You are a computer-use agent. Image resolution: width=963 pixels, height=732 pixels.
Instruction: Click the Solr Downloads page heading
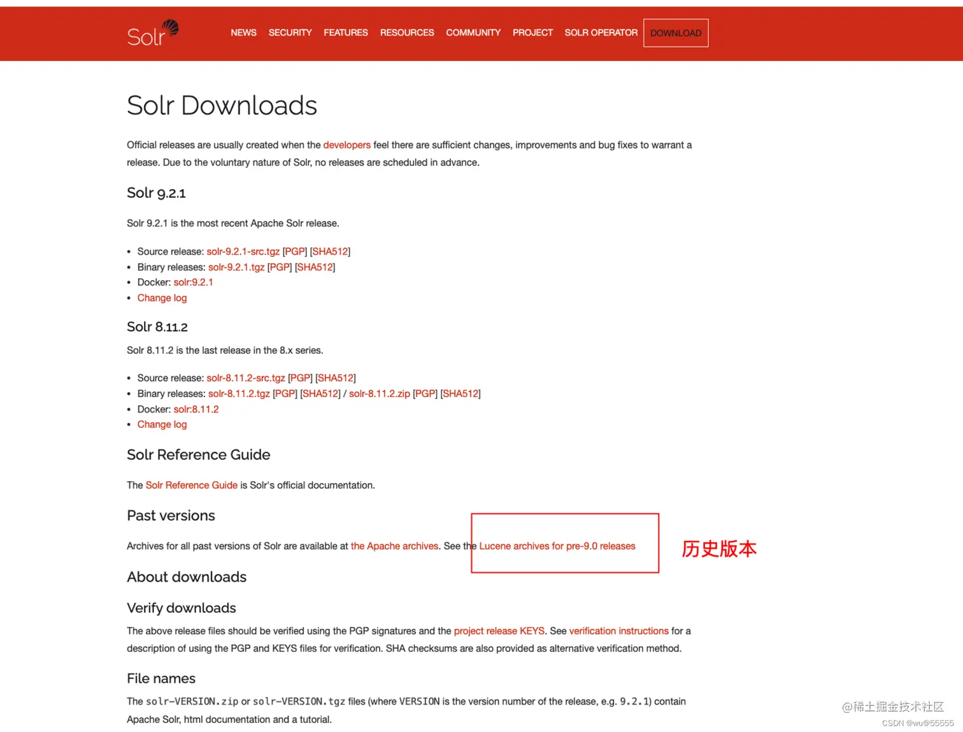[222, 106]
